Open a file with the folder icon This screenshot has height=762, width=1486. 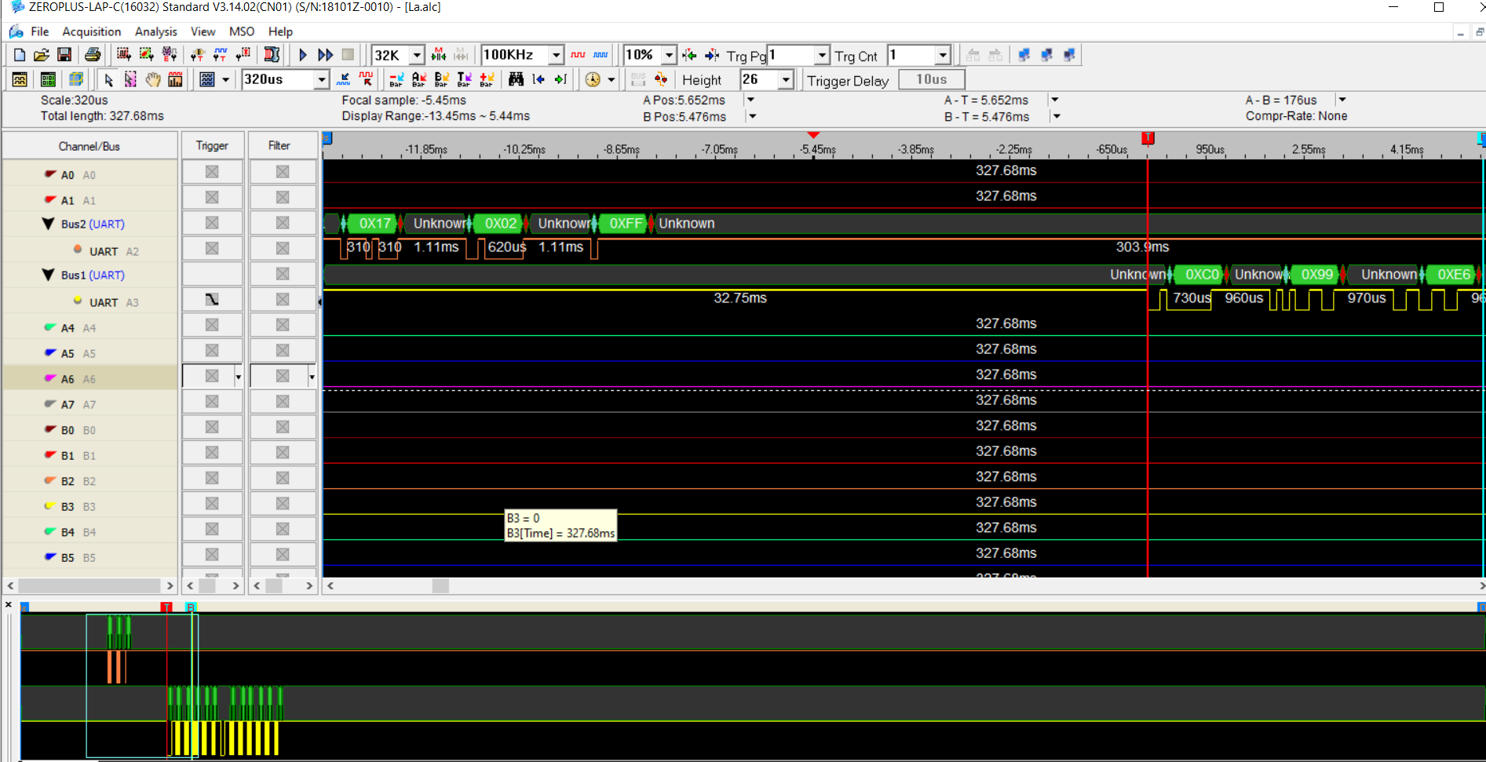pyautogui.click(x=42, y=55)
